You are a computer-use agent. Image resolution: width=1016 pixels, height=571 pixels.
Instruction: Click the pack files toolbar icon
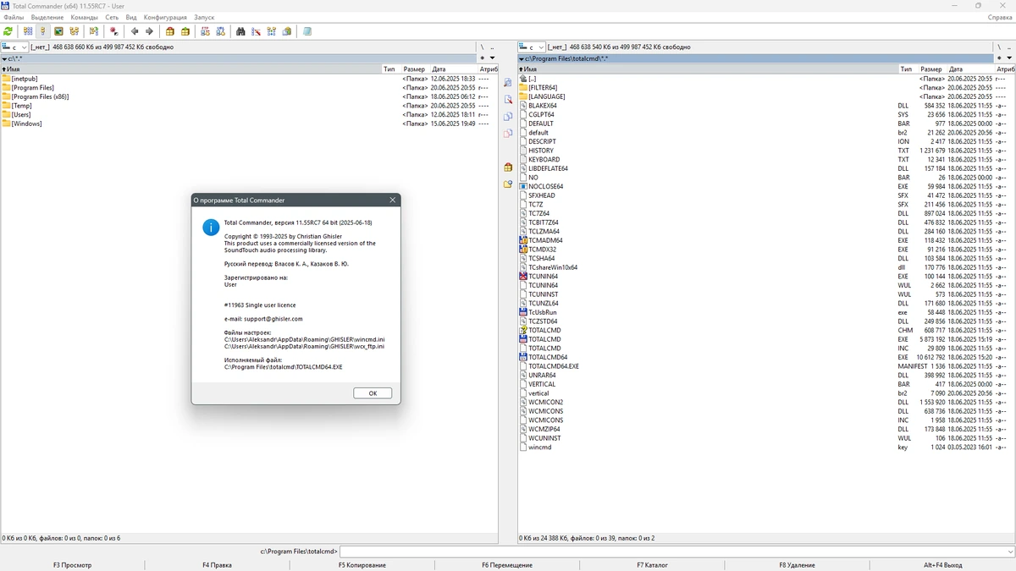(x=170, y=31)
